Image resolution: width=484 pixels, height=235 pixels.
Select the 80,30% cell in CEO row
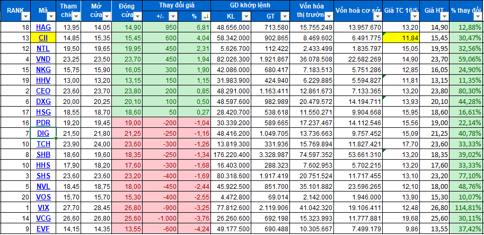(x=467, y=91)
